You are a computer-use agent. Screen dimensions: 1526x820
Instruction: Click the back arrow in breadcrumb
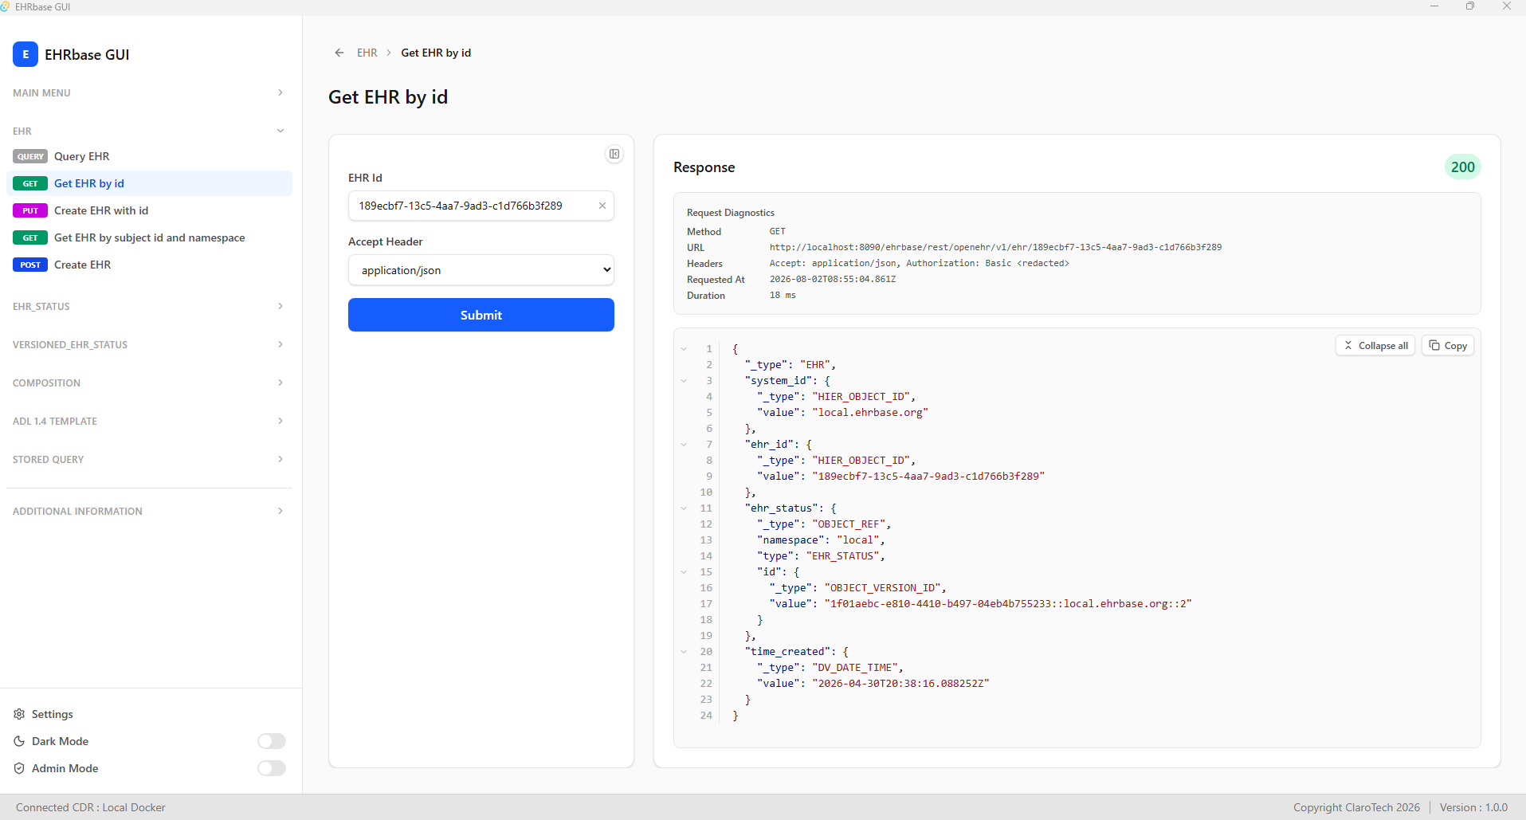click(339, 53)
